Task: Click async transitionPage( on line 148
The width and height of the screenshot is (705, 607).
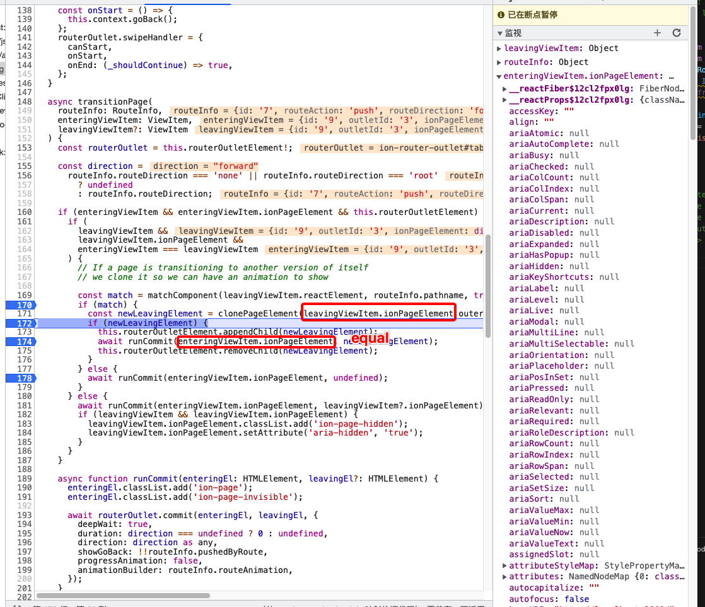Action: (100, 102)
